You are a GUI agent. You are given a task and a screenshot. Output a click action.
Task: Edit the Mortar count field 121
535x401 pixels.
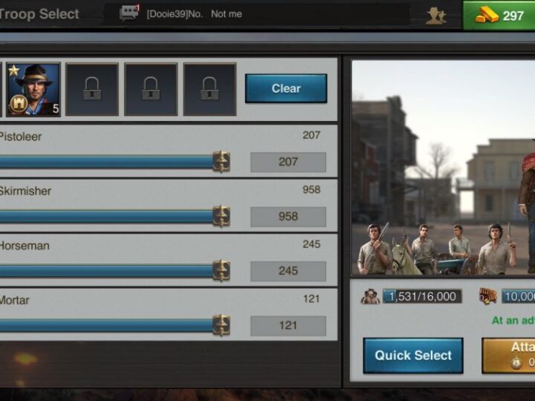288,326
